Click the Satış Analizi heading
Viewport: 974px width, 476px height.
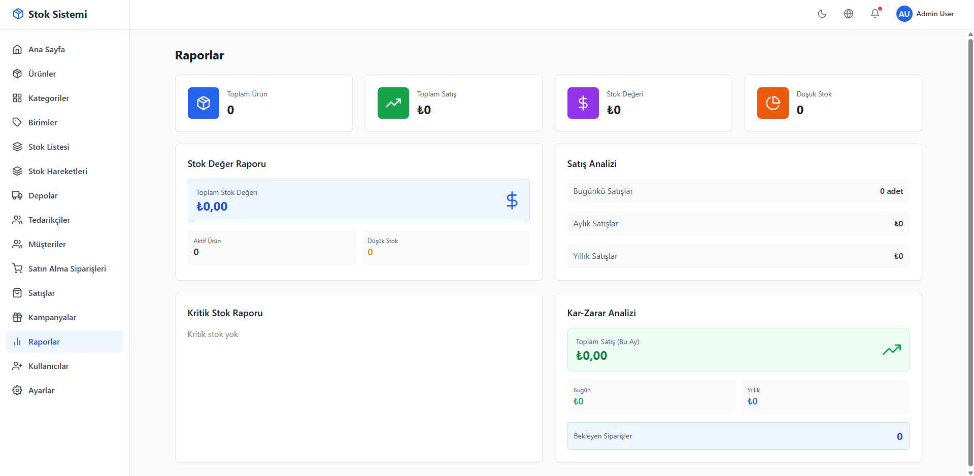point(592,164)
